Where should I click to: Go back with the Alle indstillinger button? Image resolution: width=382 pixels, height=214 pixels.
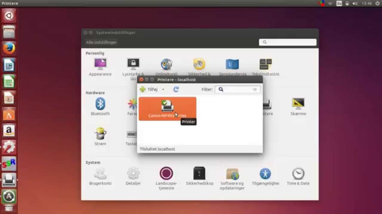tap(101, 42)
